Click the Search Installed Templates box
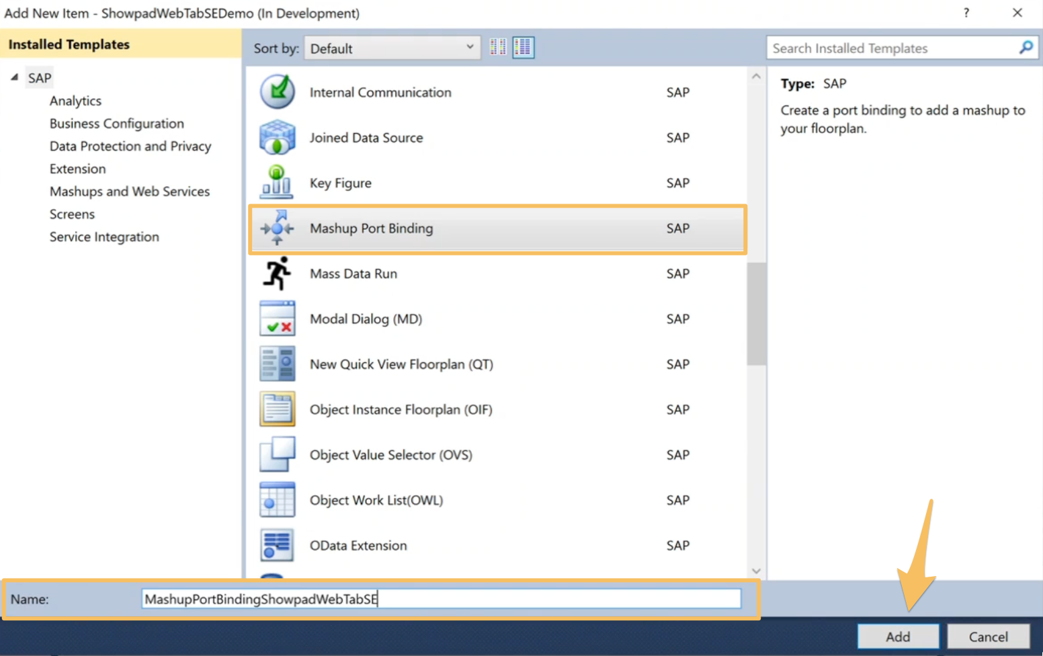Viewport: 1043px width, 656px height. tap(892, 48)
